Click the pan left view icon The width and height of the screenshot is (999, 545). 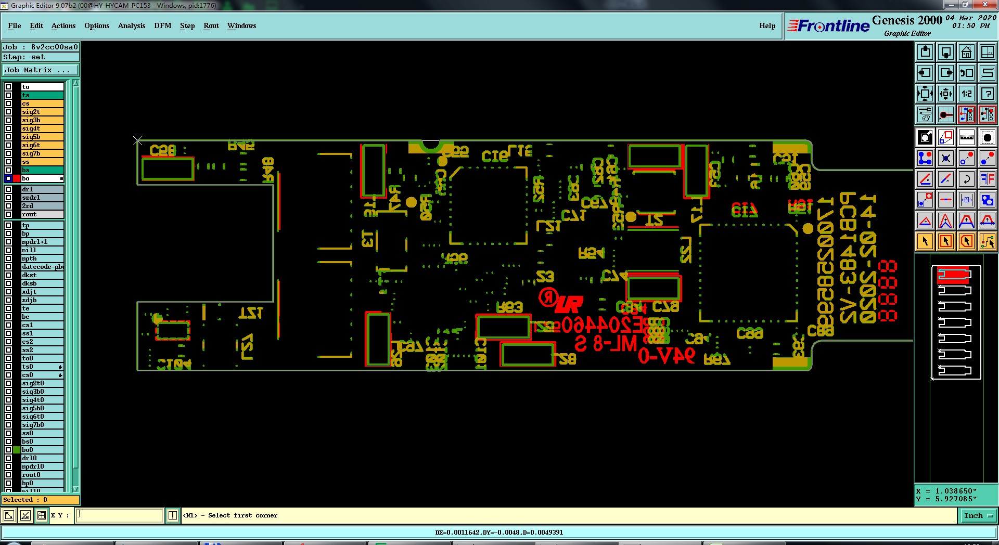(x=925, y=73)
